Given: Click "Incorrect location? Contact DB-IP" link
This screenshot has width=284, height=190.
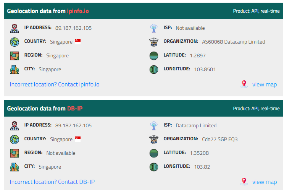Looking at the screenshot, I should 52,182.
